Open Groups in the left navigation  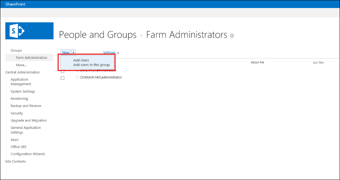[16, 50]
